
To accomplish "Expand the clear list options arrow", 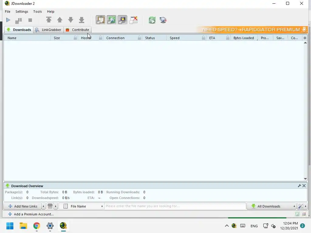I will pyautogui.click(x=56, y=206).
